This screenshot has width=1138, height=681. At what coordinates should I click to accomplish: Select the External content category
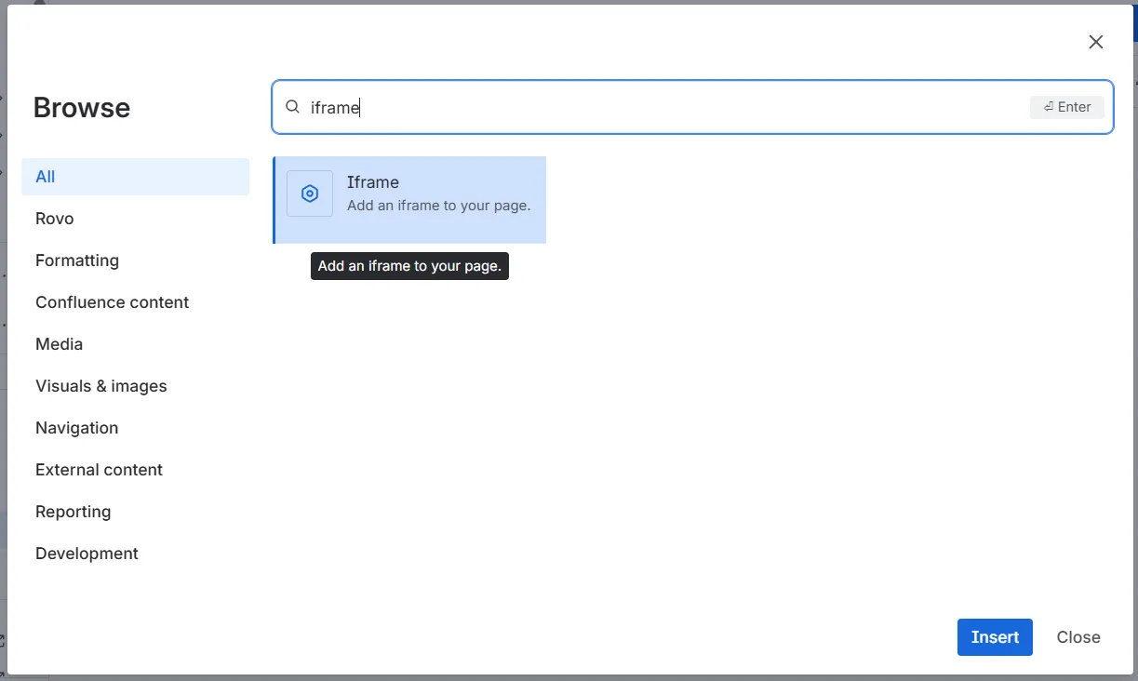tap(99, 470)
